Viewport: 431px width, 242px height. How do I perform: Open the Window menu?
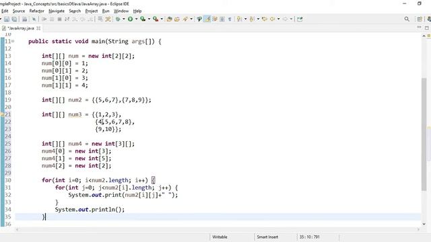(x=121, y=11)
